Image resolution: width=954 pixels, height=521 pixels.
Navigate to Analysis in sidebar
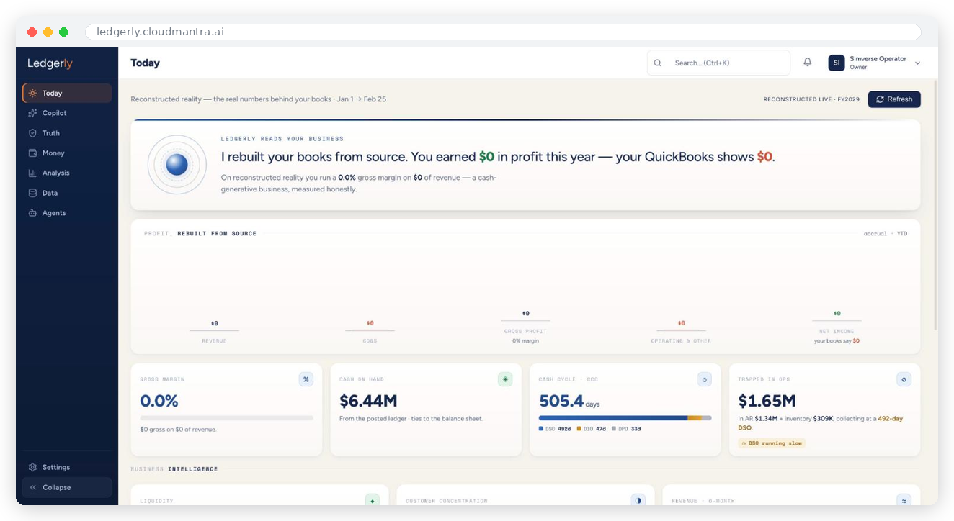point(67,173)
